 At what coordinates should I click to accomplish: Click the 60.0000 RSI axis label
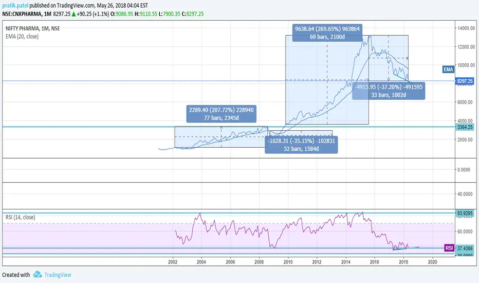pos(465,232)
